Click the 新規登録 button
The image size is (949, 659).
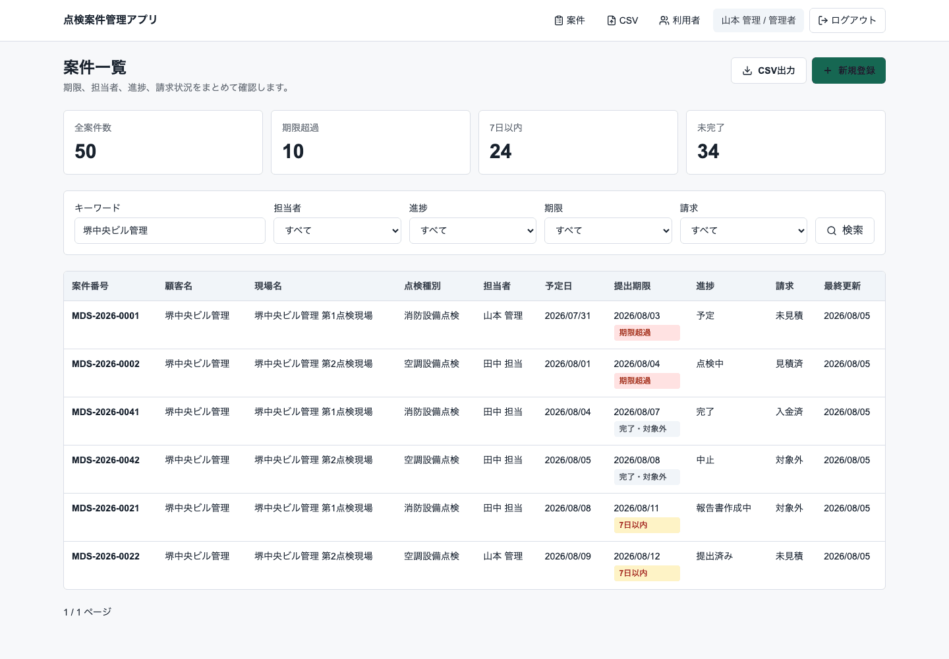tap(849, 71)
